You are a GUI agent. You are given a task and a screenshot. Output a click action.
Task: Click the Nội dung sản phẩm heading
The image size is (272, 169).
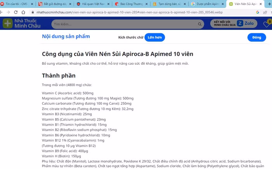(66, 36)
